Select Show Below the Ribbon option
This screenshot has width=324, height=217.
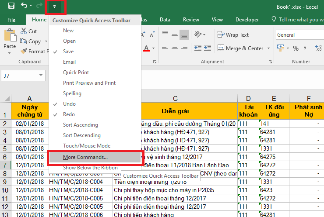(90, 168)
